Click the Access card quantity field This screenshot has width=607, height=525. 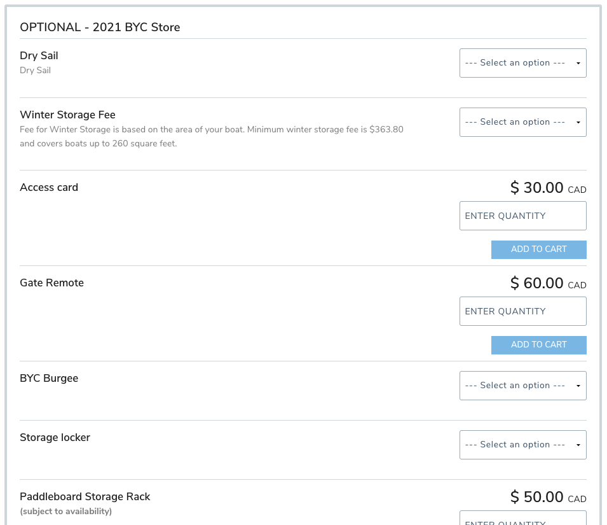[522, 216]
